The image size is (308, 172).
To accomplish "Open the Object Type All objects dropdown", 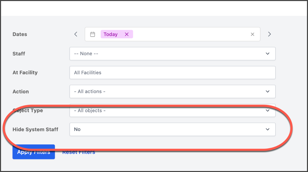I will [172, 110].
